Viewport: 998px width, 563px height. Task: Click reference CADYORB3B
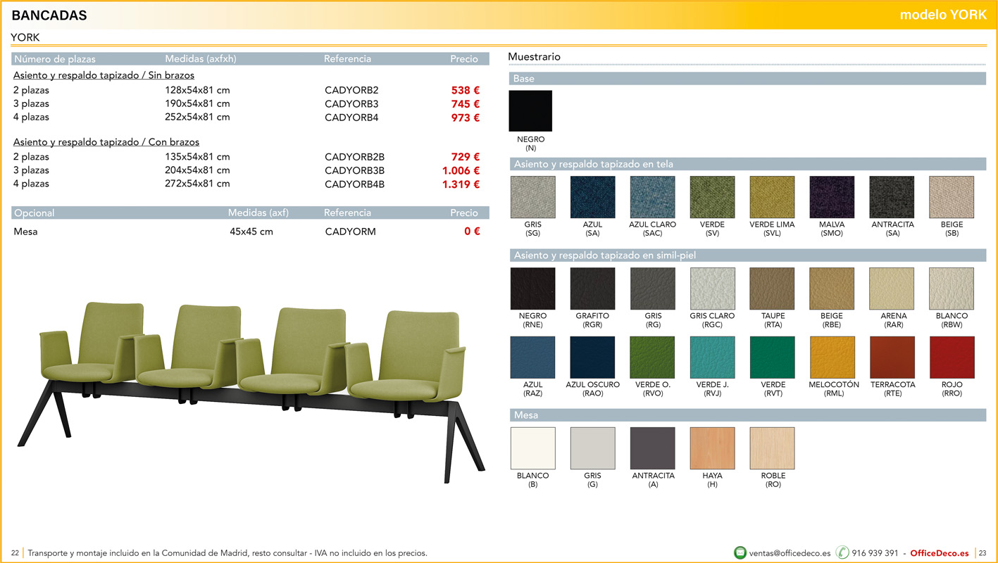[x=354, y=170]
